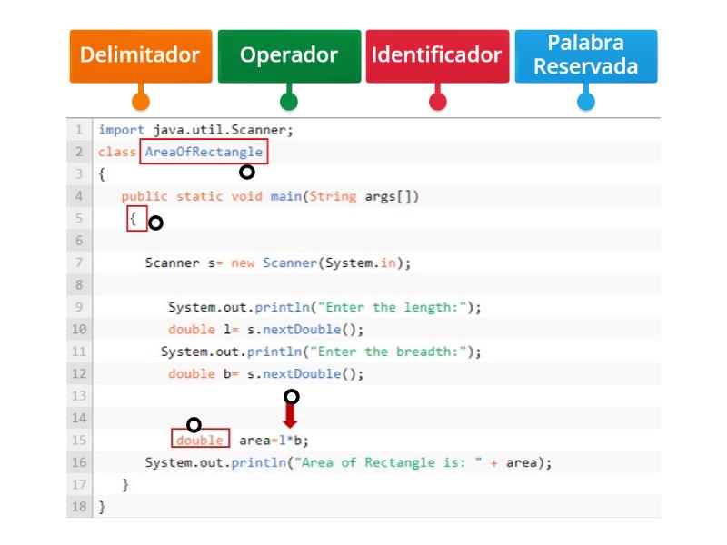The width and height of the screenshot is (727, 545).
Task: Select the Palabra Reservada label card
Action: coord(586,55)
